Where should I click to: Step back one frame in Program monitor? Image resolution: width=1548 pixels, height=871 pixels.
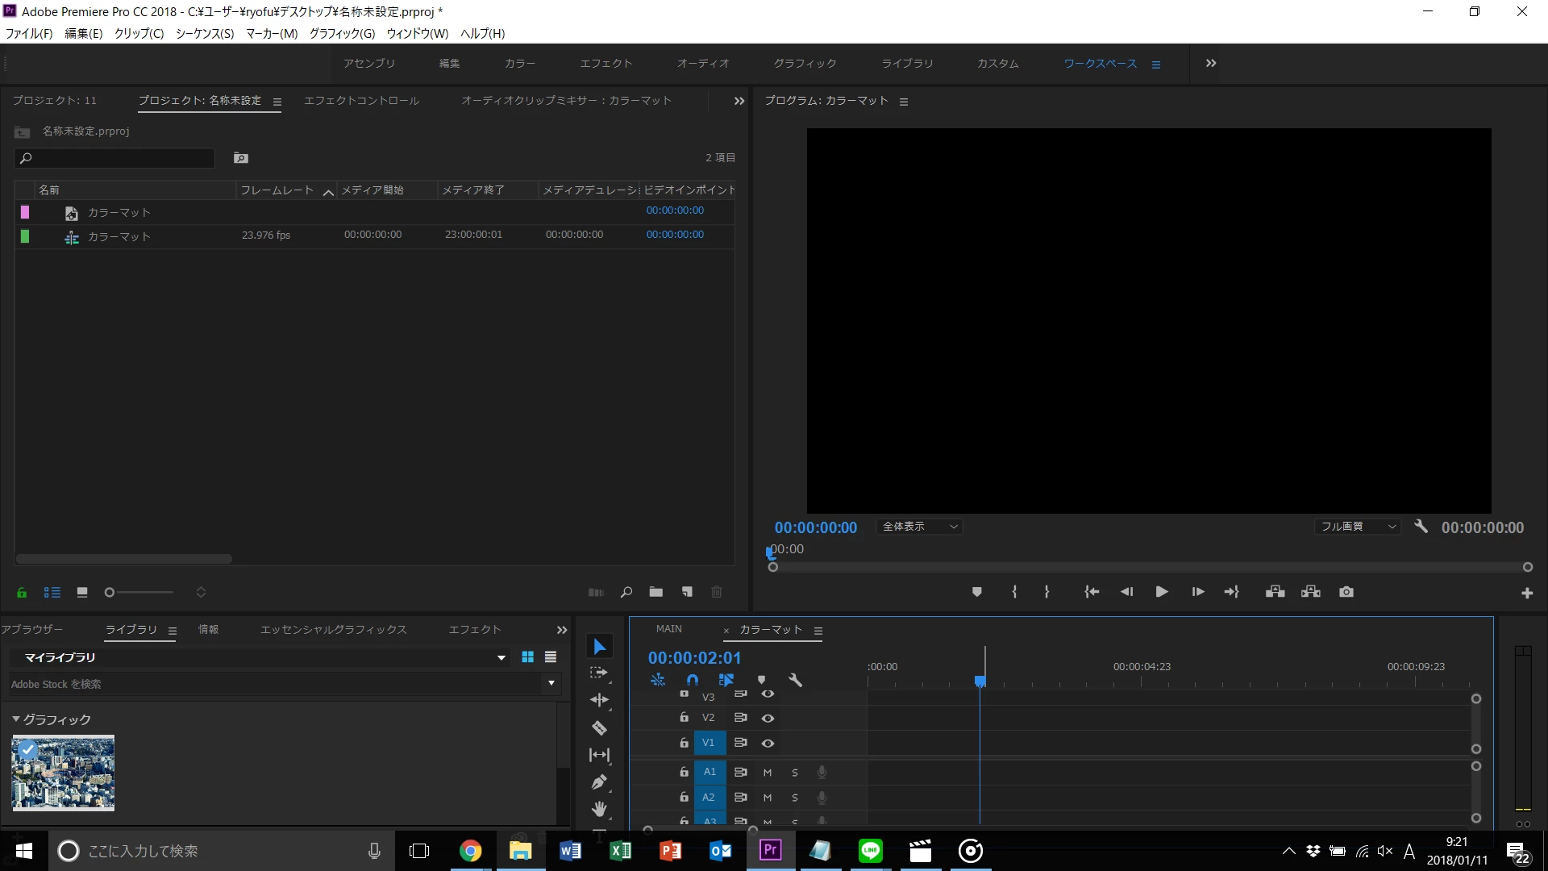coord(1126,592)
